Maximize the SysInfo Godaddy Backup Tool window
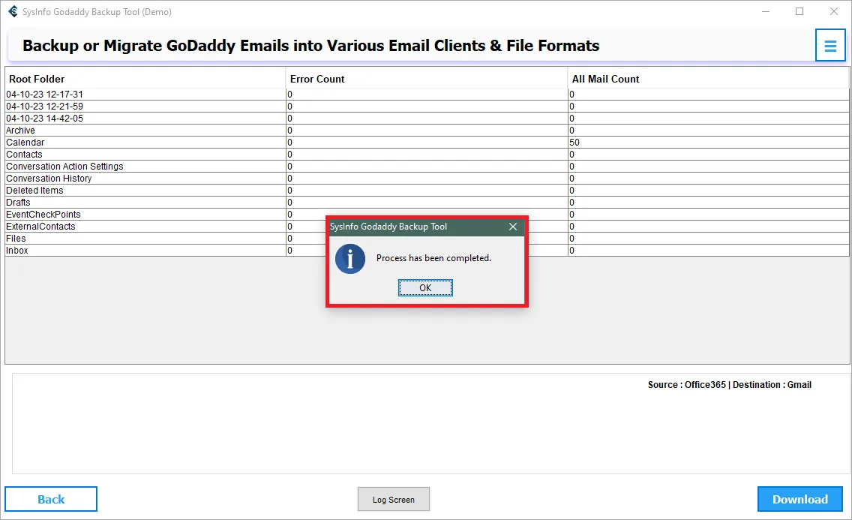The width and height of the screenshot is (852, 520). [x=799, y=11]
